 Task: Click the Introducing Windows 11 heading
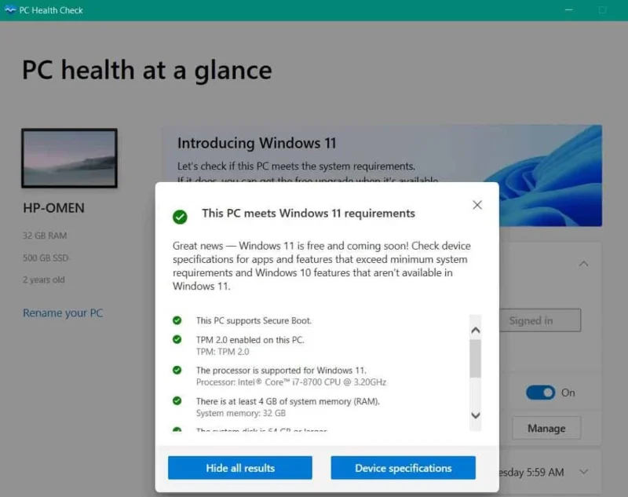coord(257,143)
